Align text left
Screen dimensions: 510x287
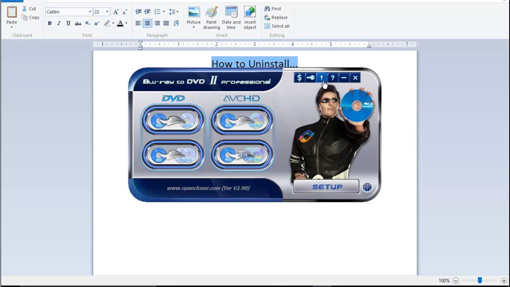[x=138, y=24]
